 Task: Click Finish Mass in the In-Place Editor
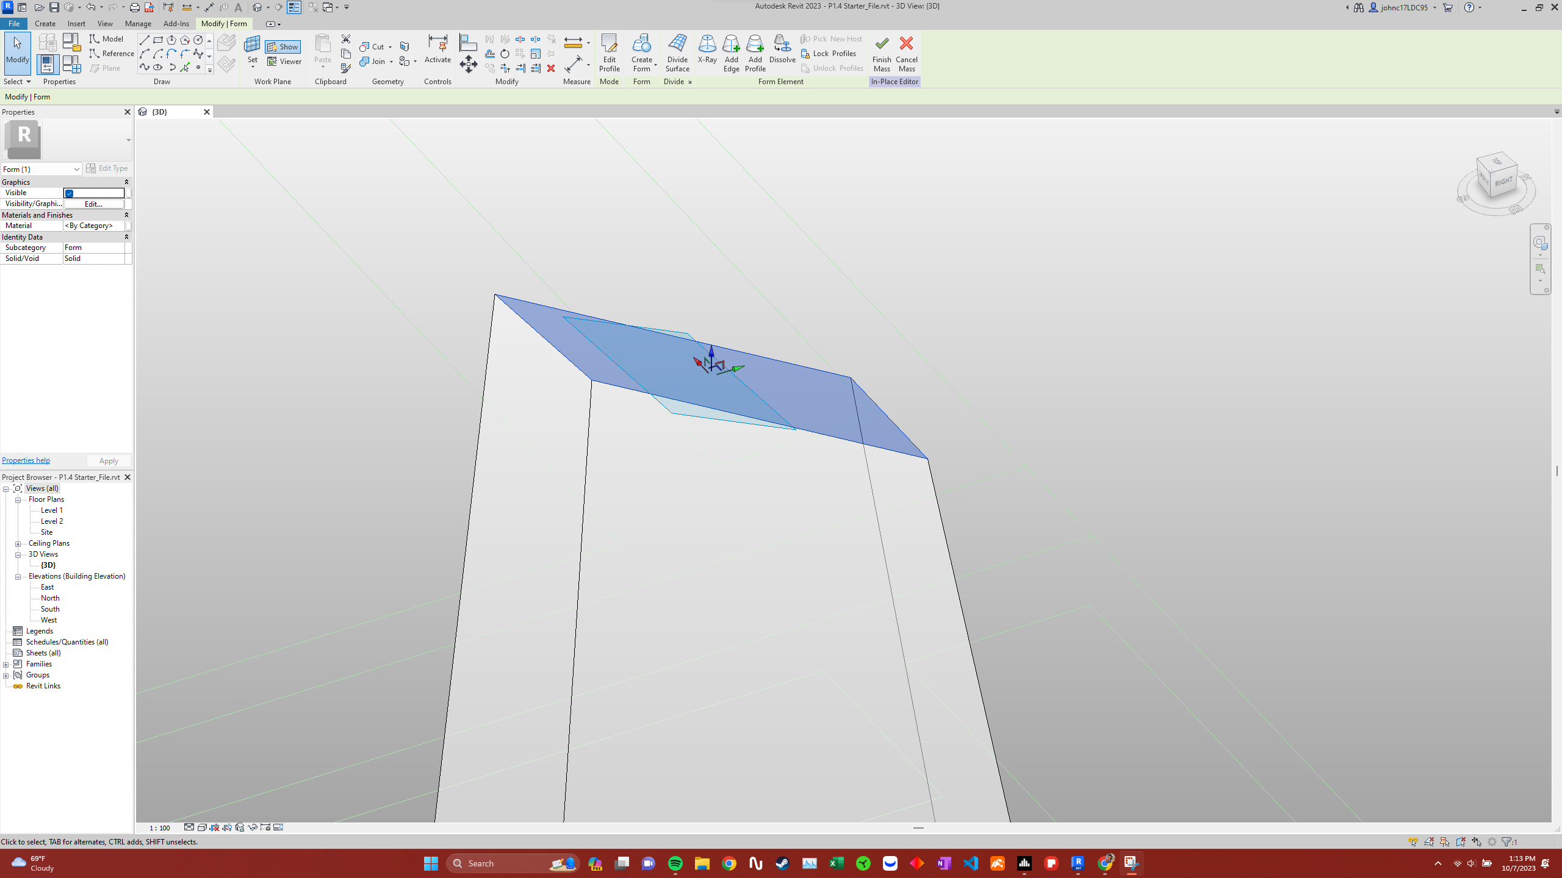click(x=881, y=54)
